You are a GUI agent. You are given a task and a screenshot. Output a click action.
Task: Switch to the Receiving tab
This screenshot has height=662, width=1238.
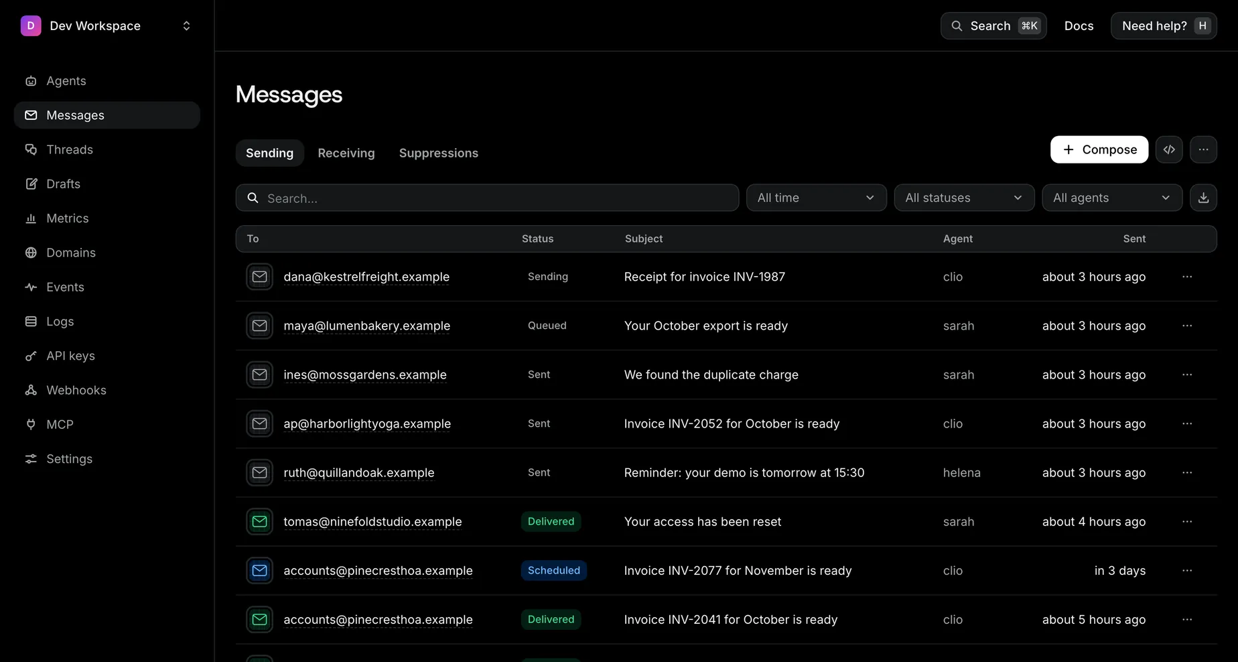click(x=346, y=153)
